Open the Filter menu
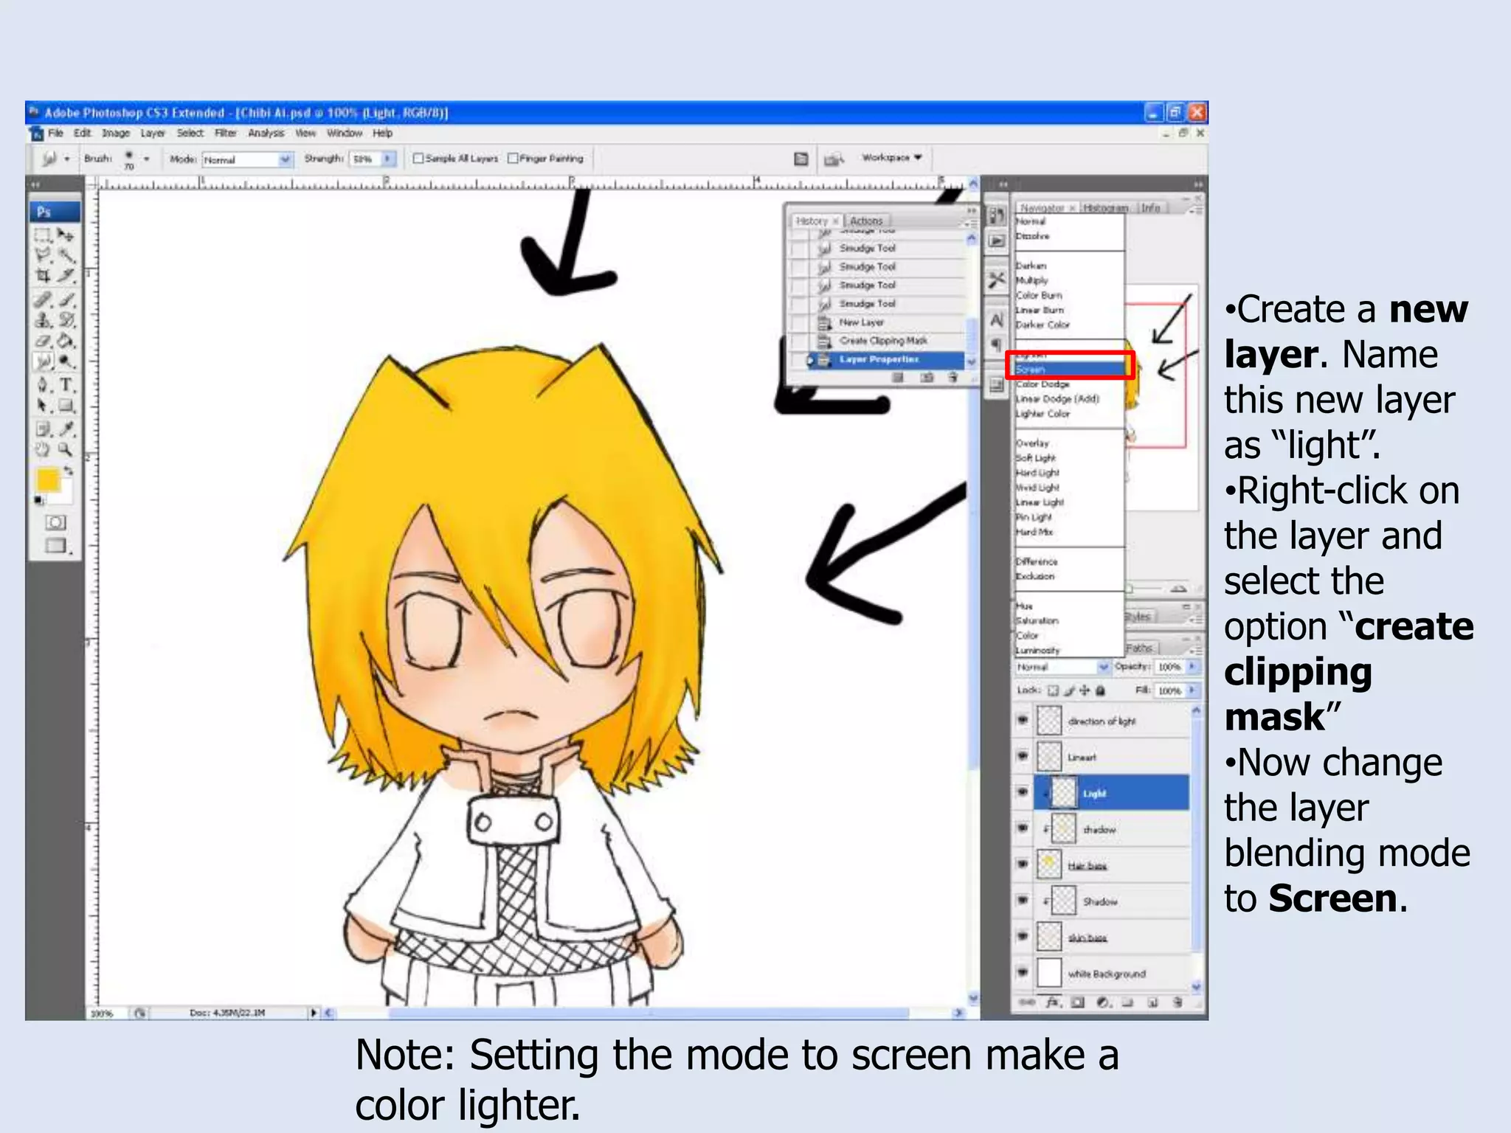The height and width of the screenshot is (1133, 1511). pyautogui.click(x=226, y=134)
